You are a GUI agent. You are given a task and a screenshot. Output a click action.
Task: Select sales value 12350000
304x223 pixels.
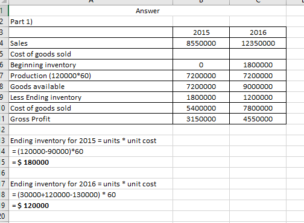258,43
